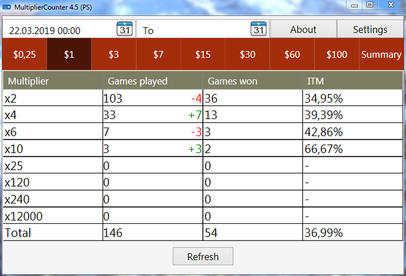Select the x2 multiplier row label
This screenshot has width=406, height=276.
click(10, 99)
